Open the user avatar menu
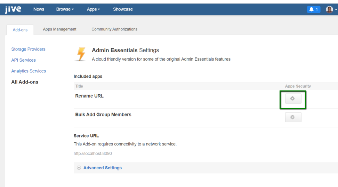 331,9
